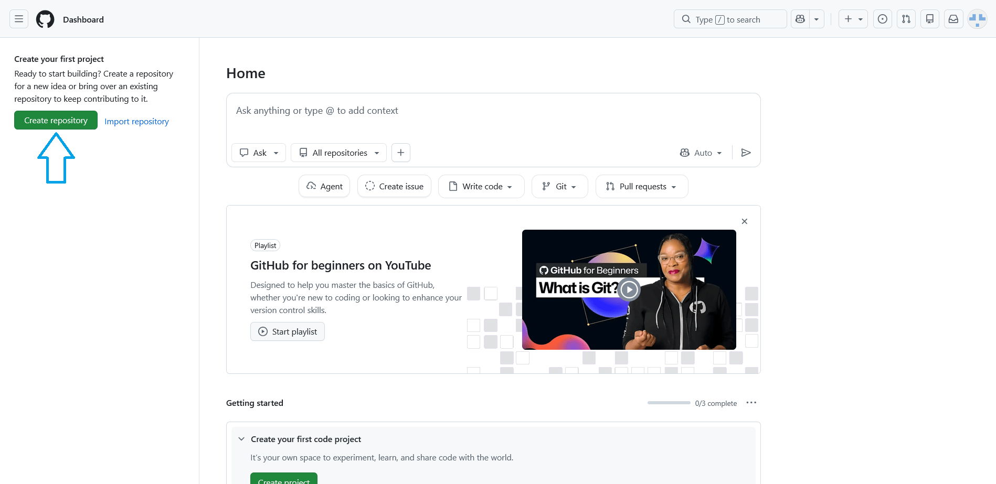Viewport: 996px width, 484px height.
Task: Click the search bar in header
Action: click(x=730, y=19)
